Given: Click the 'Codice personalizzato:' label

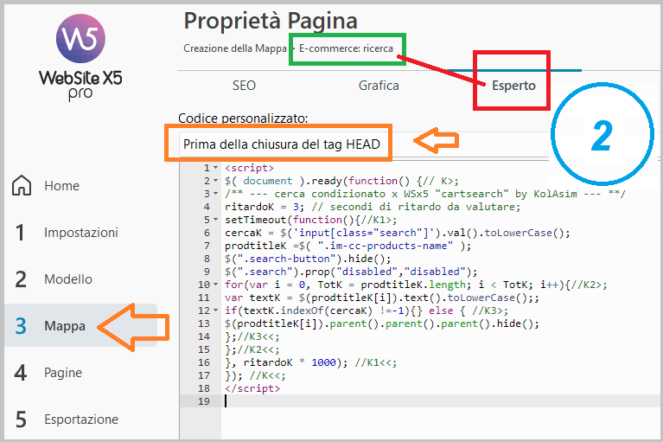Looking at the screenshot, I should pos(243,118).
